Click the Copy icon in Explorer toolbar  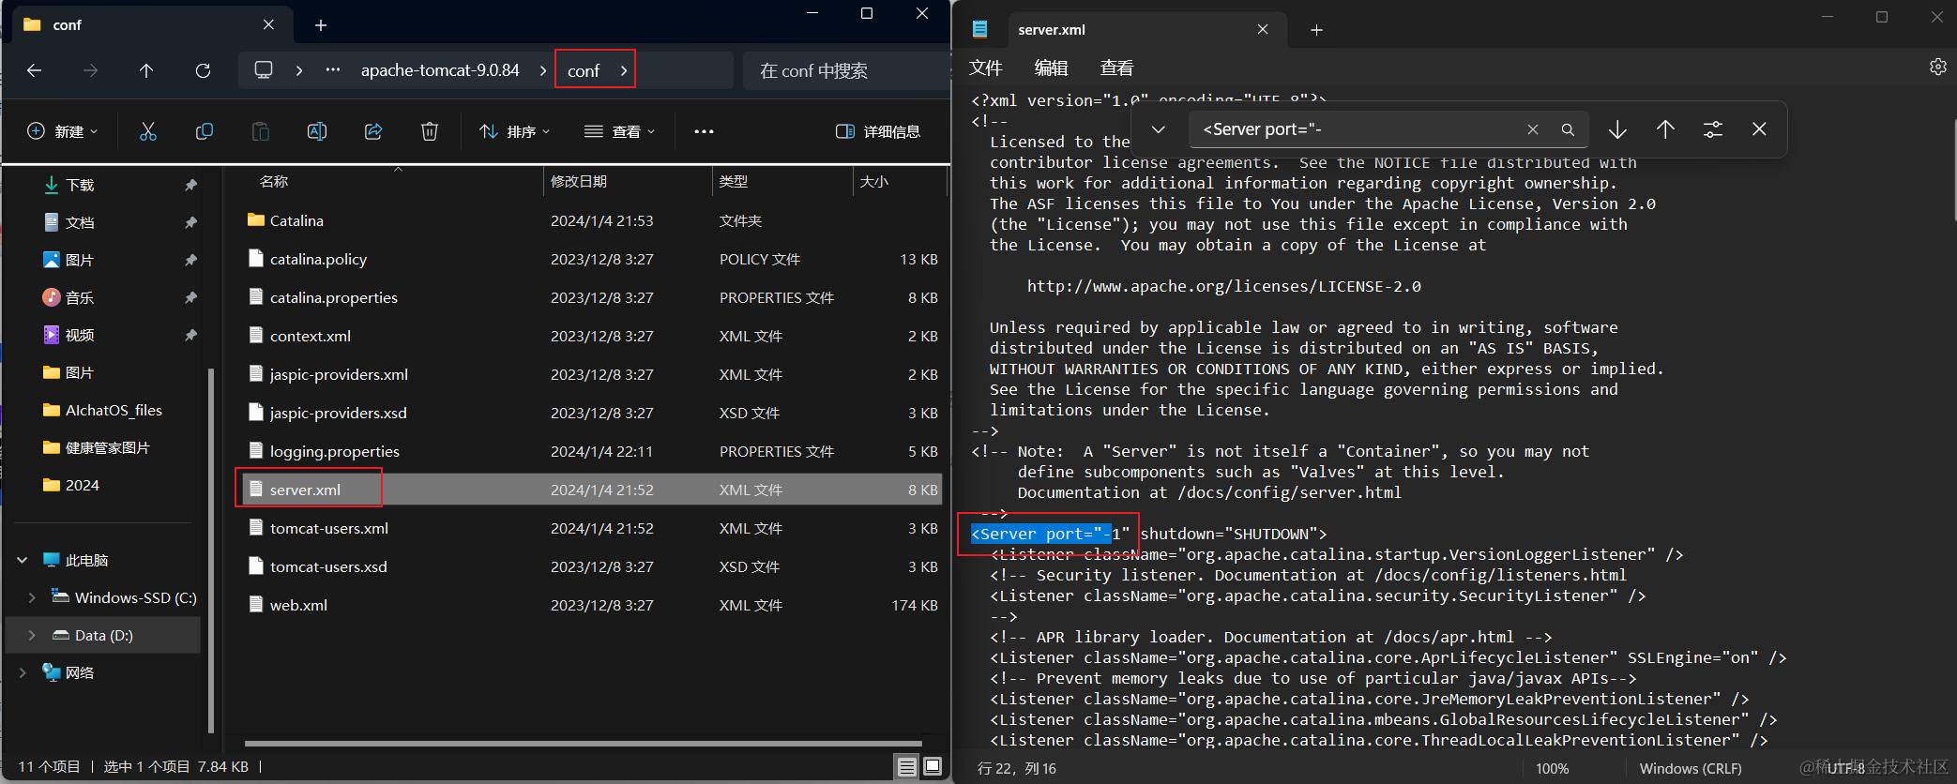[205, 131]
